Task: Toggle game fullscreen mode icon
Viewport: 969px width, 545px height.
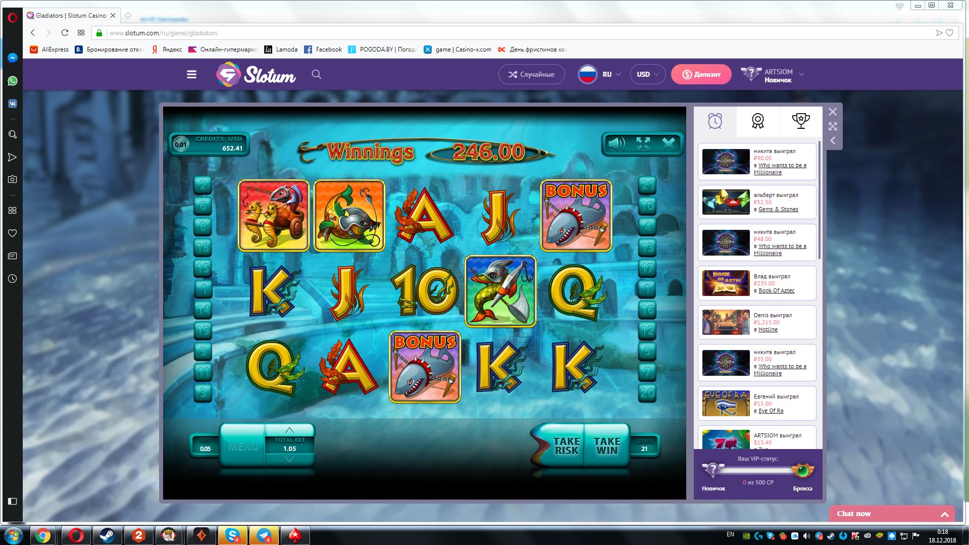Action: pos(643,144)
